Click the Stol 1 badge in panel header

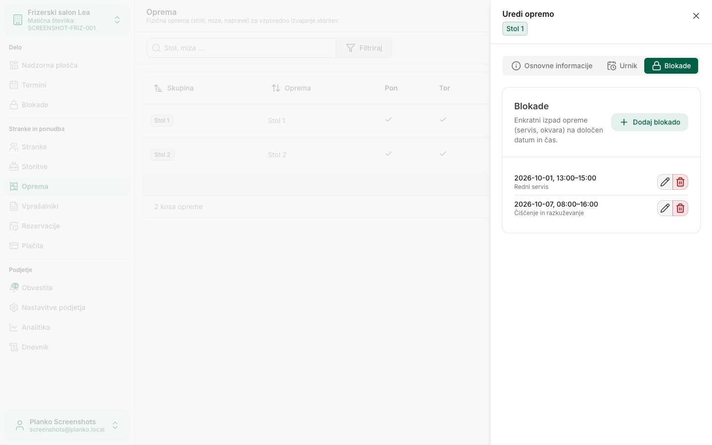tap(515, 29)
